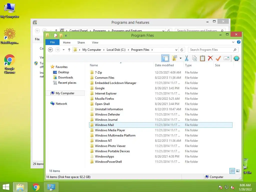Click the orange checkmark Properties icon
The height and width of the screenshot is (192, 256).
pos(218,58)
